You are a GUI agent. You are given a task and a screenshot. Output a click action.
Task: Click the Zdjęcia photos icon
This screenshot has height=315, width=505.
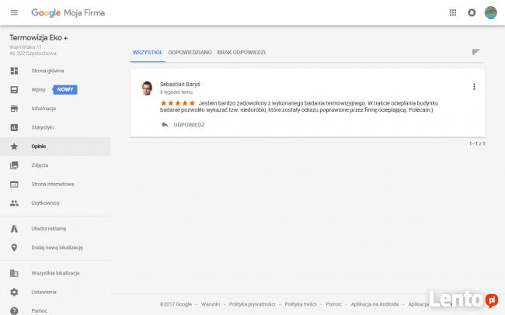(14, 165)
